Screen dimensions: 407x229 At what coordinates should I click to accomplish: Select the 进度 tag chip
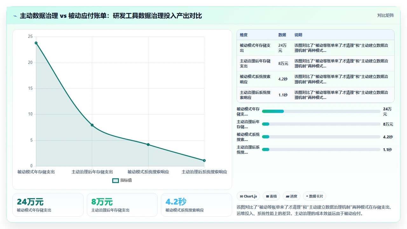coord(292,196)
